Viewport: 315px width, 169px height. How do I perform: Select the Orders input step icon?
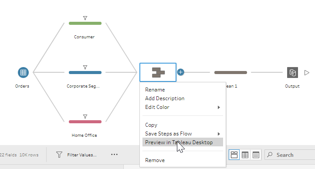[x=23, y=73]
